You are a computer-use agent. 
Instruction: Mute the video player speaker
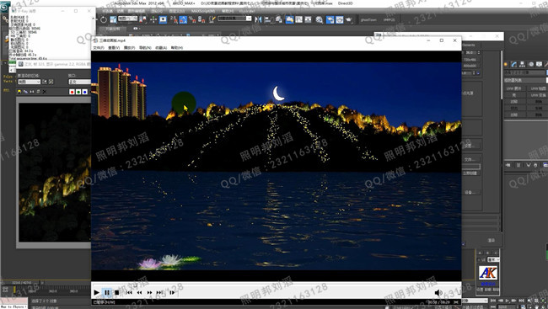pos(438,293)
